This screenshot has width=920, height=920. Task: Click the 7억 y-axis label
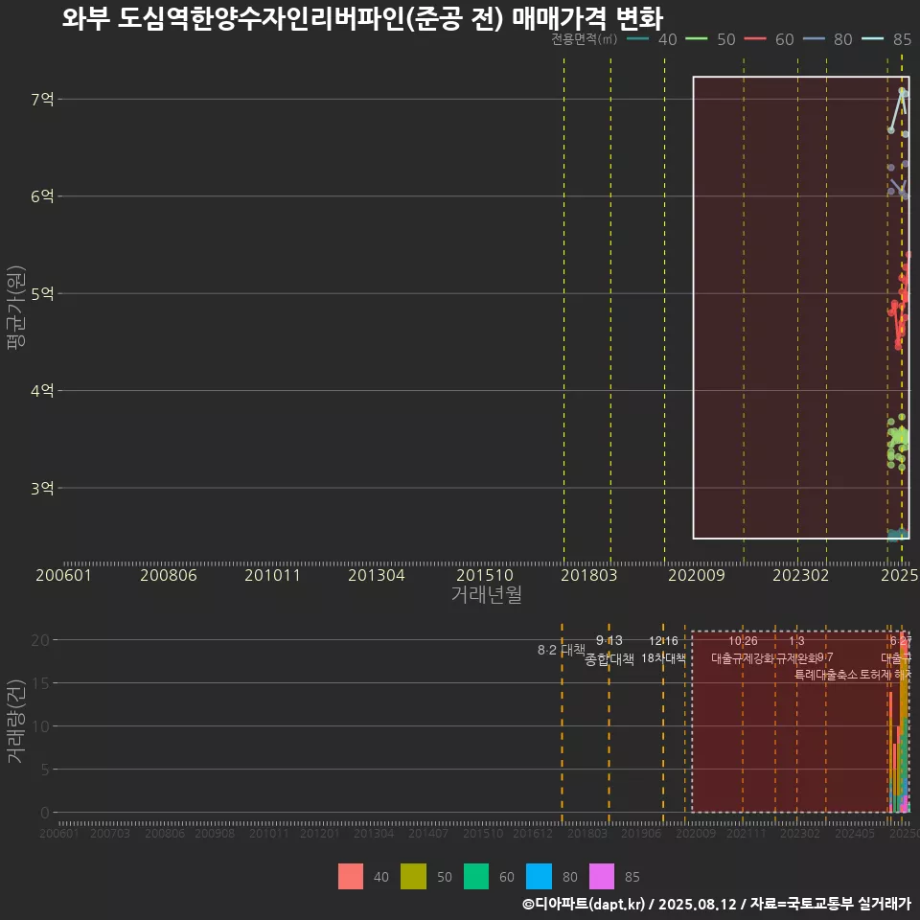pyautogui.click(x=42, y=99)
